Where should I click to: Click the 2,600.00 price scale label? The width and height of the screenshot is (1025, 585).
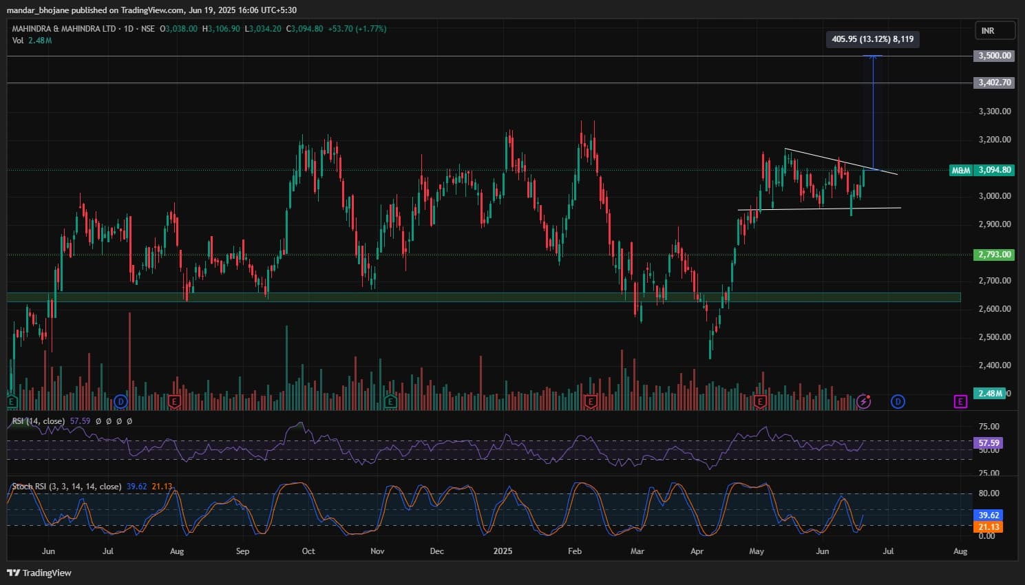995,309
